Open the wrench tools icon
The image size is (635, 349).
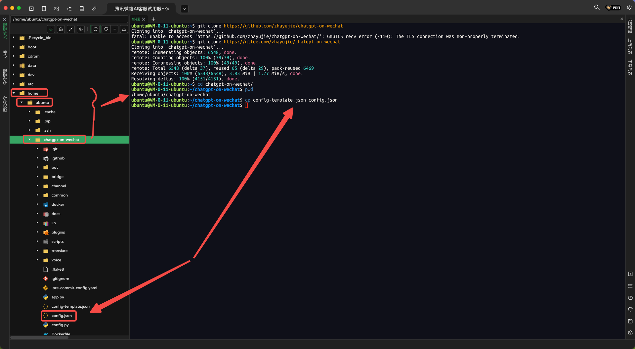[x=94, y=9]
